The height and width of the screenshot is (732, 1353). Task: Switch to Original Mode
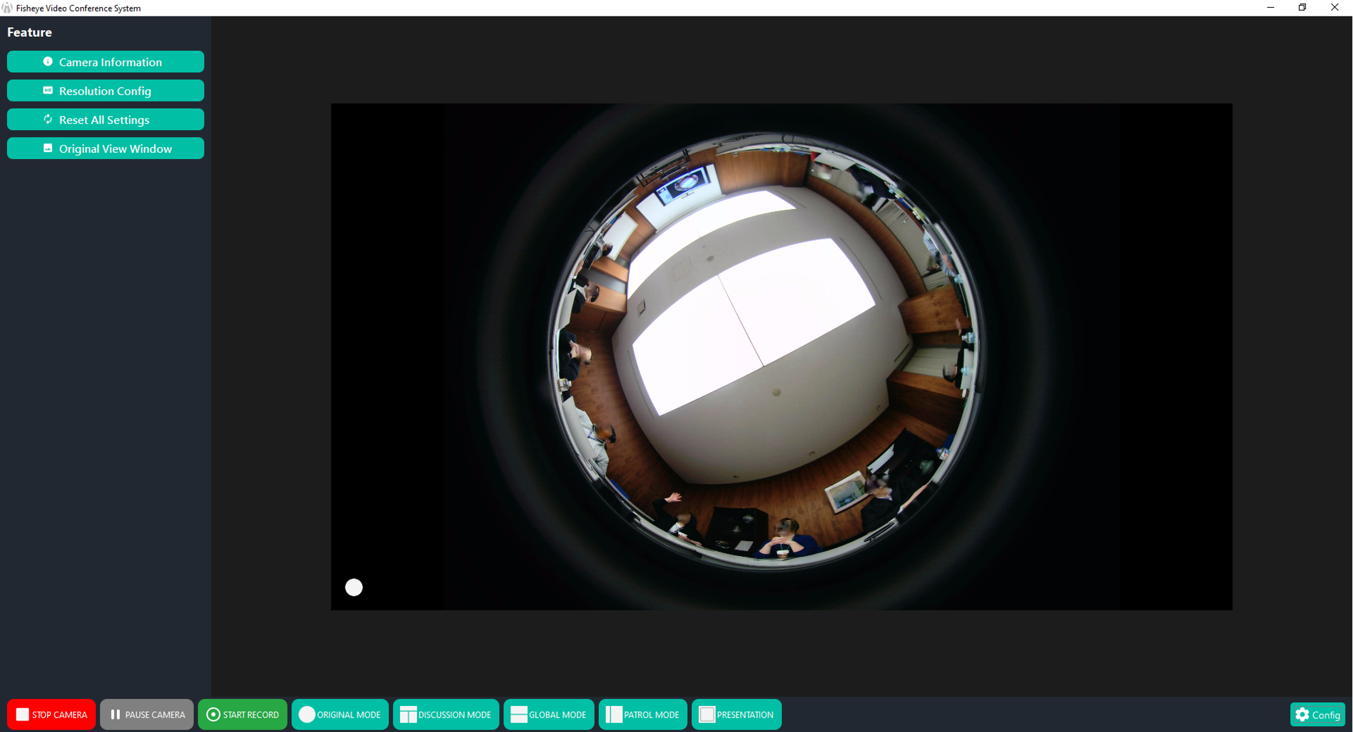[x=340, y=714]
